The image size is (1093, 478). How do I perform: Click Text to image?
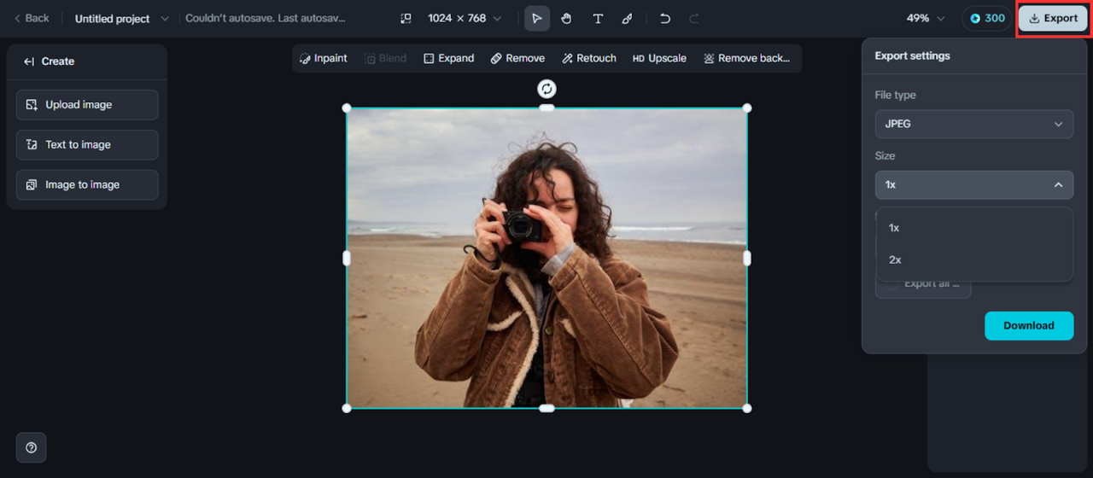87,144
